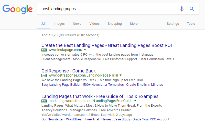Open 'Landing Pages that Work' ad title
This screenshot has height=125, width=205.
(x=100, y=96)
